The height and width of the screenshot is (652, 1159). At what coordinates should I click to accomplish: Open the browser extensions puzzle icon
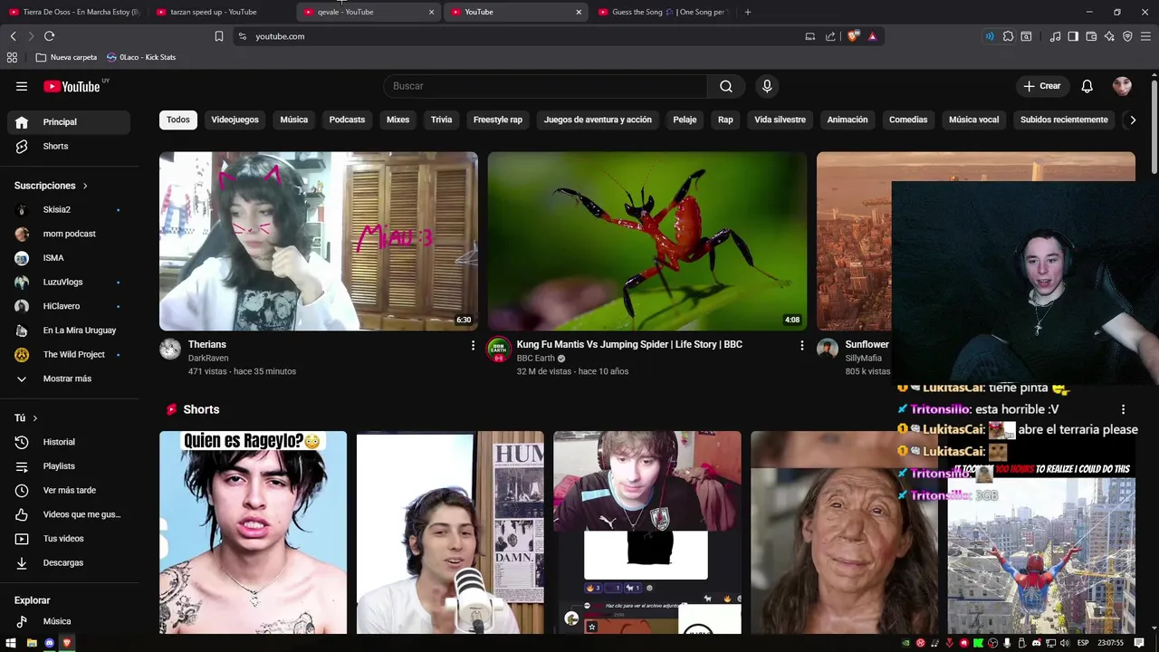(1008, 36)
